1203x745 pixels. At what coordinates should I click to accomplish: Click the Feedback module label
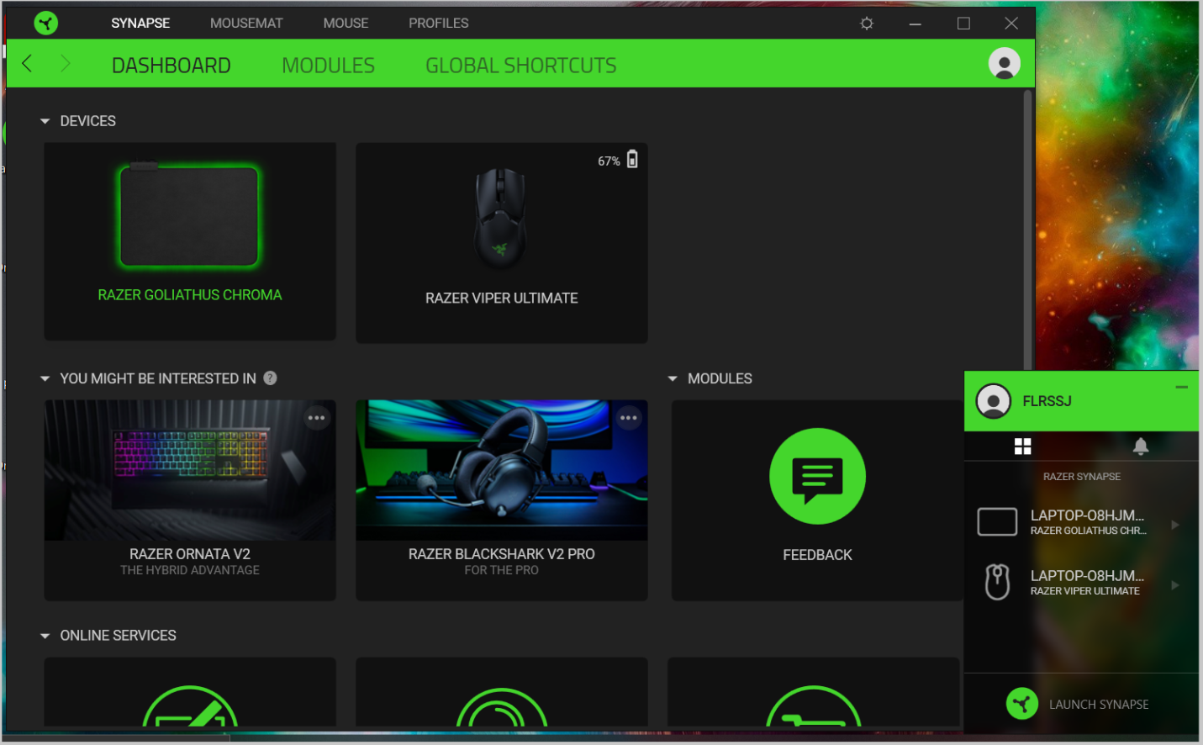click(817, 555)
